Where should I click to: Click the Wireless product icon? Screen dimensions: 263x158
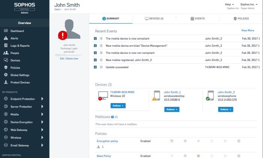tap(6, 137)
